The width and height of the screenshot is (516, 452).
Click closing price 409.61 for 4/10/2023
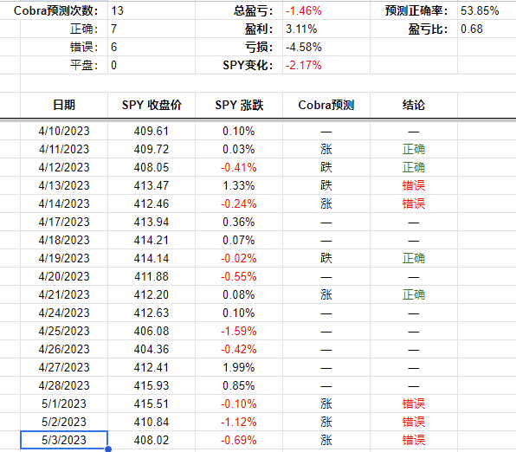point(152,131)
